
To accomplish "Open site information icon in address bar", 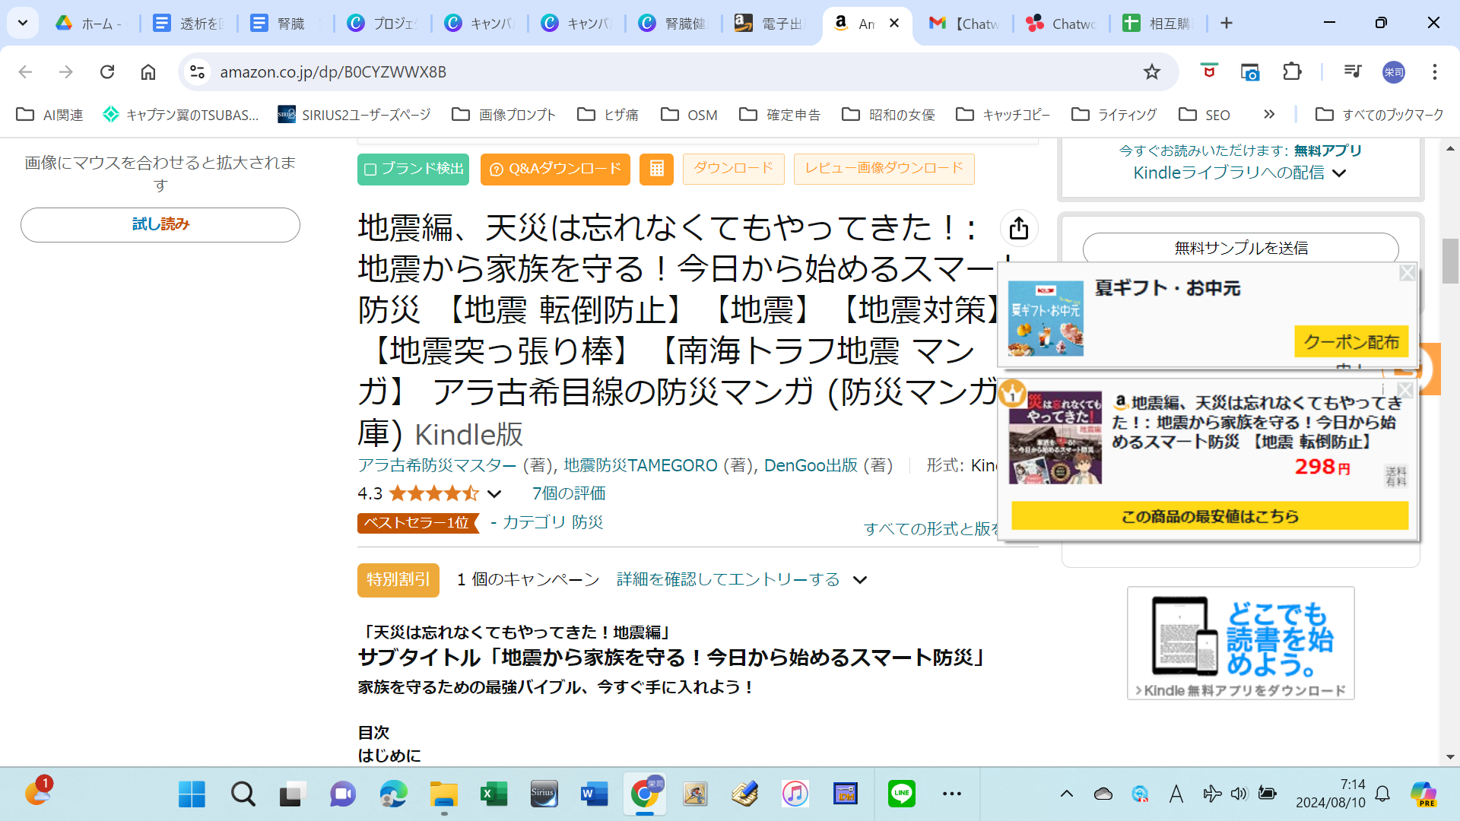I will click(x=198, y=71).
